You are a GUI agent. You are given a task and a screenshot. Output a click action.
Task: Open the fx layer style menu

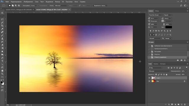pyautogui.click(x=169, y=105)
